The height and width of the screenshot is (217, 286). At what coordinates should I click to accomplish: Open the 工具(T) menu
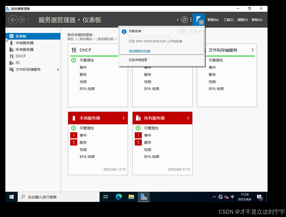228,19
